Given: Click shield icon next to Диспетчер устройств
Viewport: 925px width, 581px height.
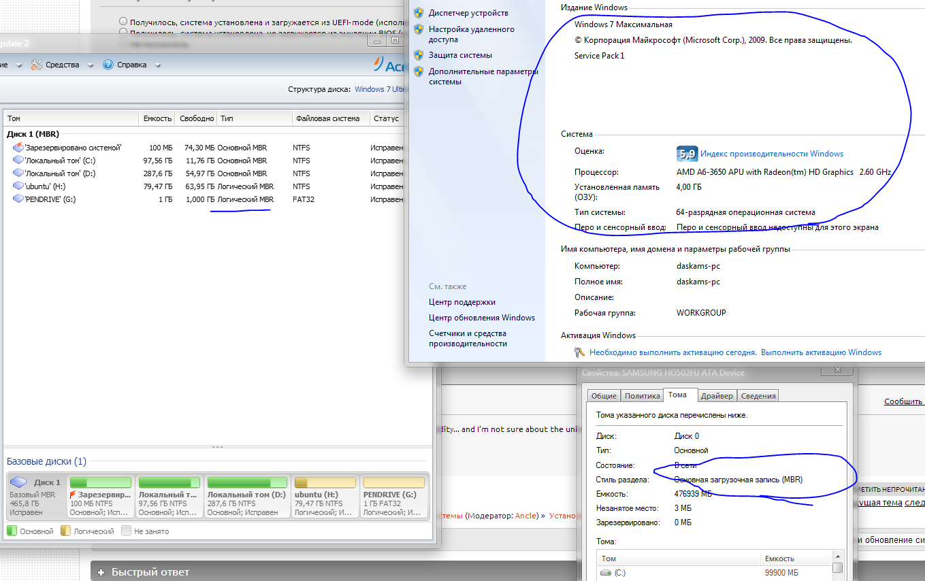Looking at the screenshot, I should (x=419, y=13).
